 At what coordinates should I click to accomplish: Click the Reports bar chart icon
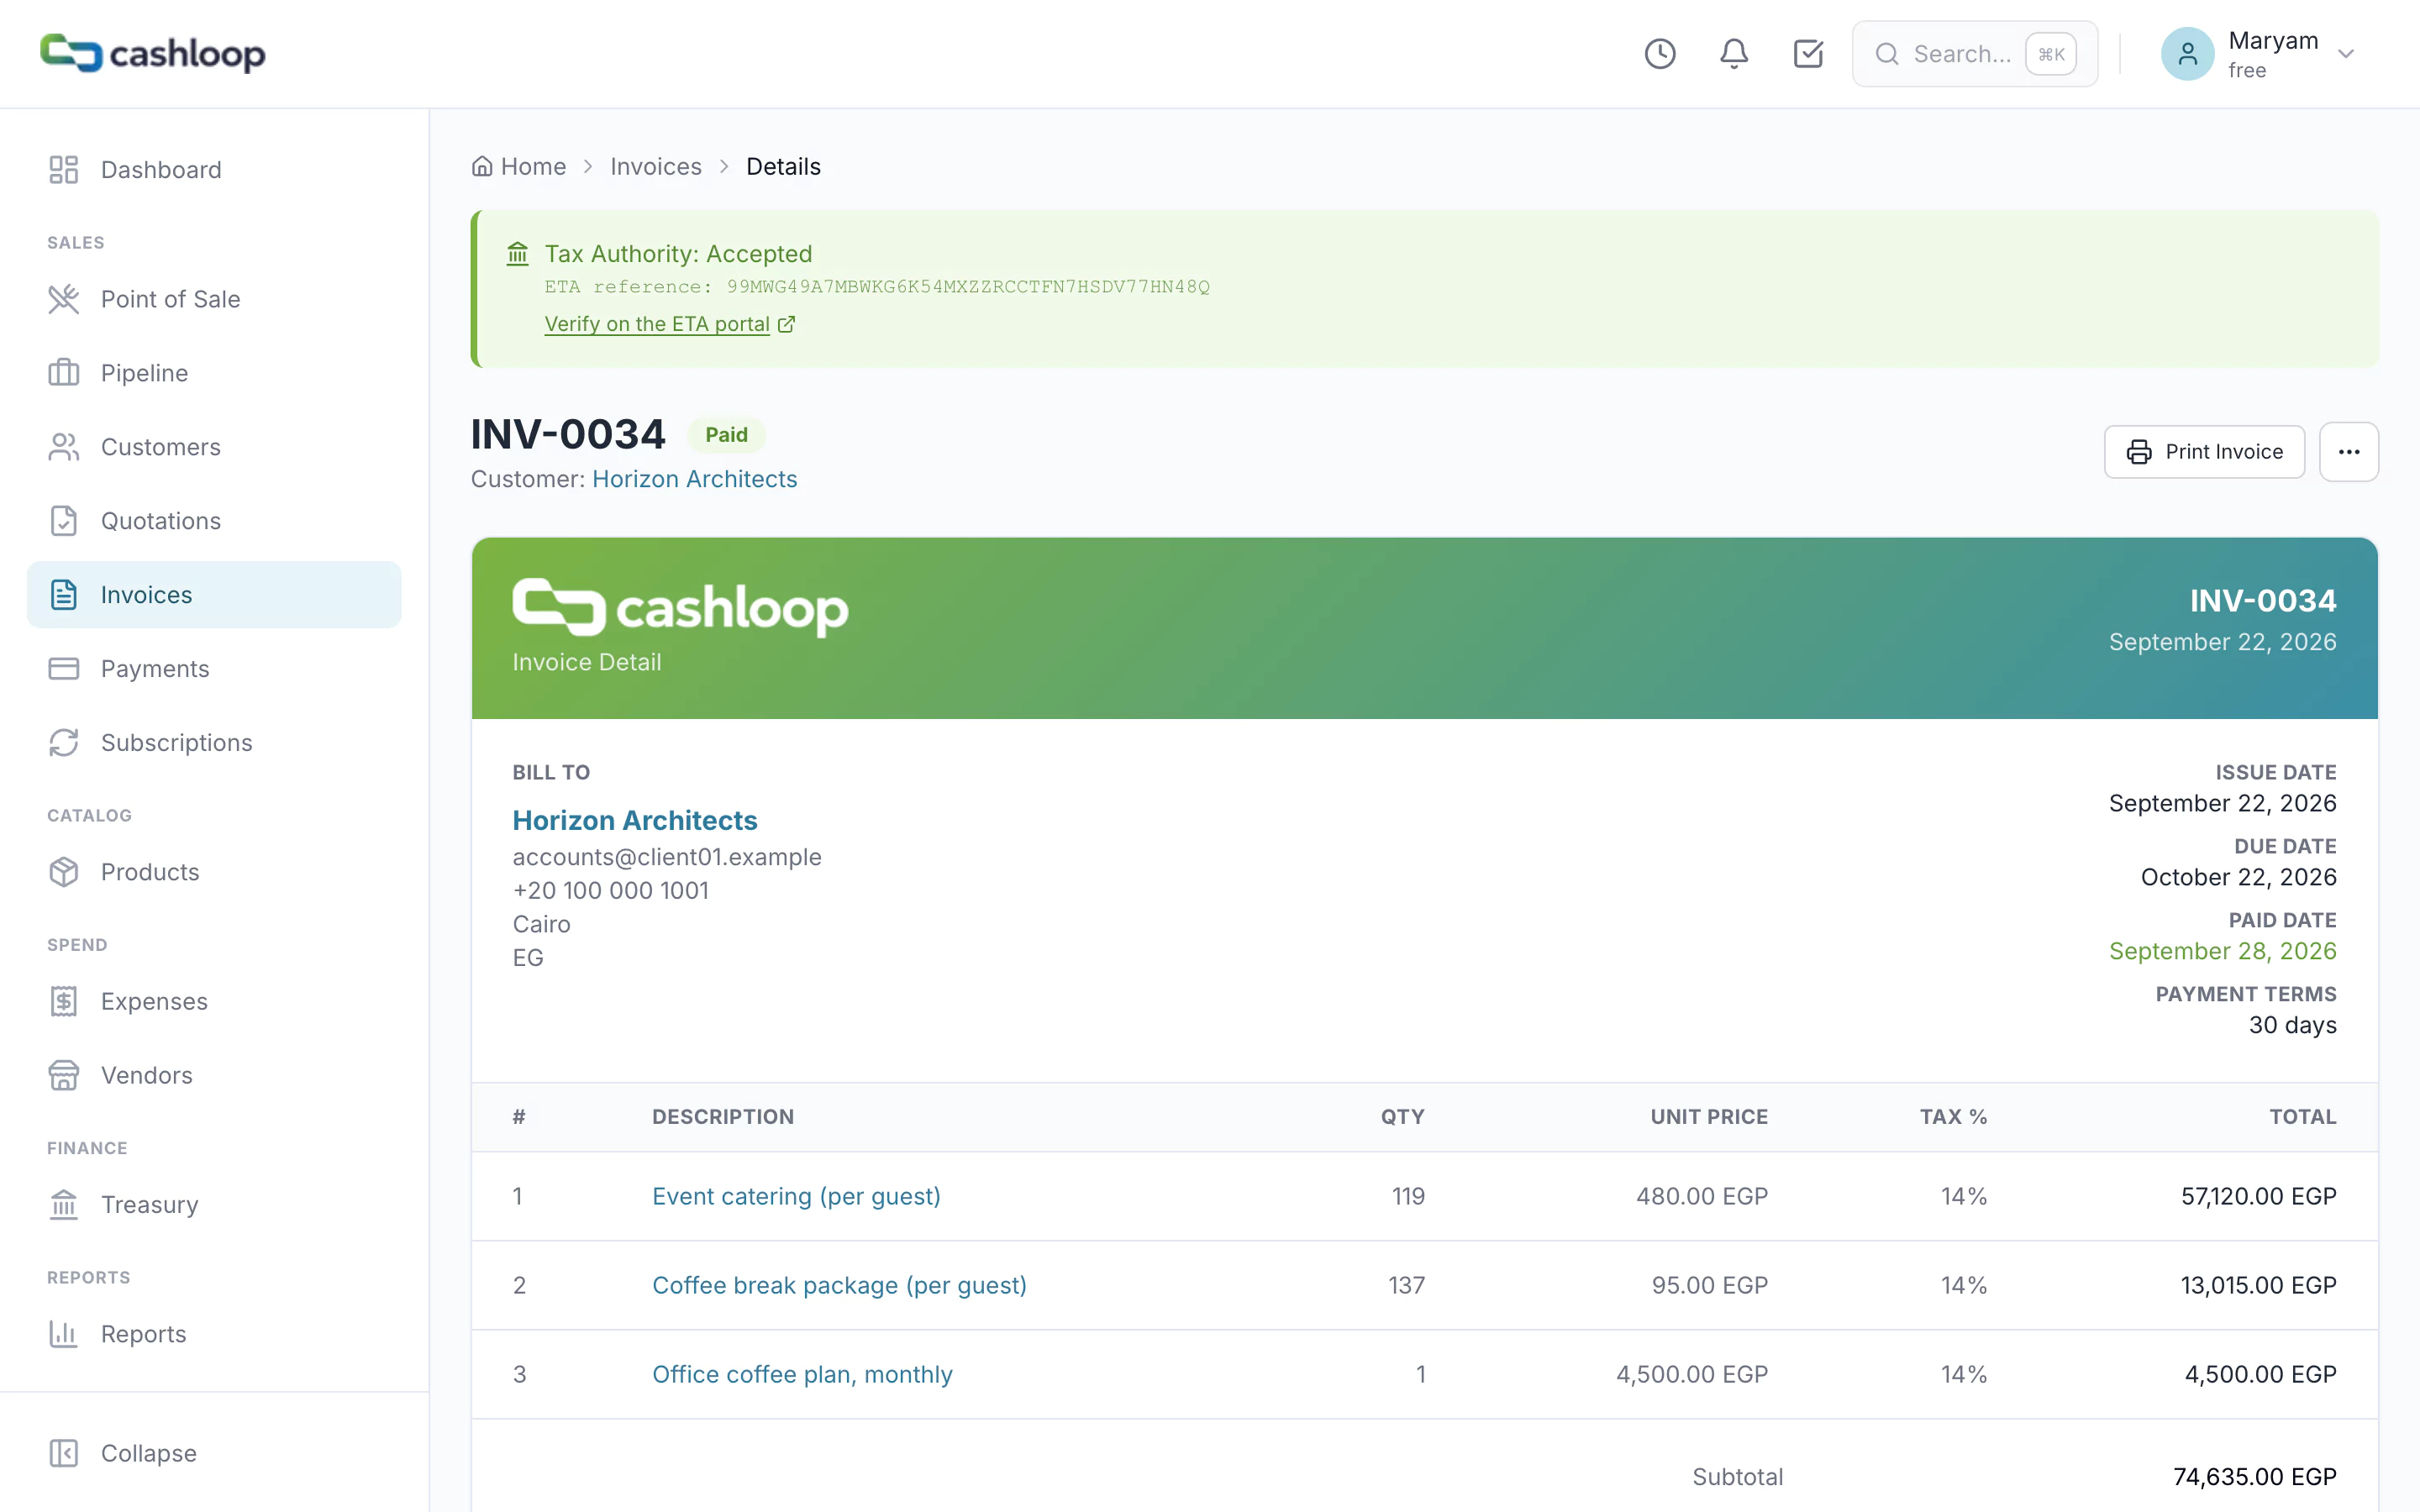coord(64,1334)
